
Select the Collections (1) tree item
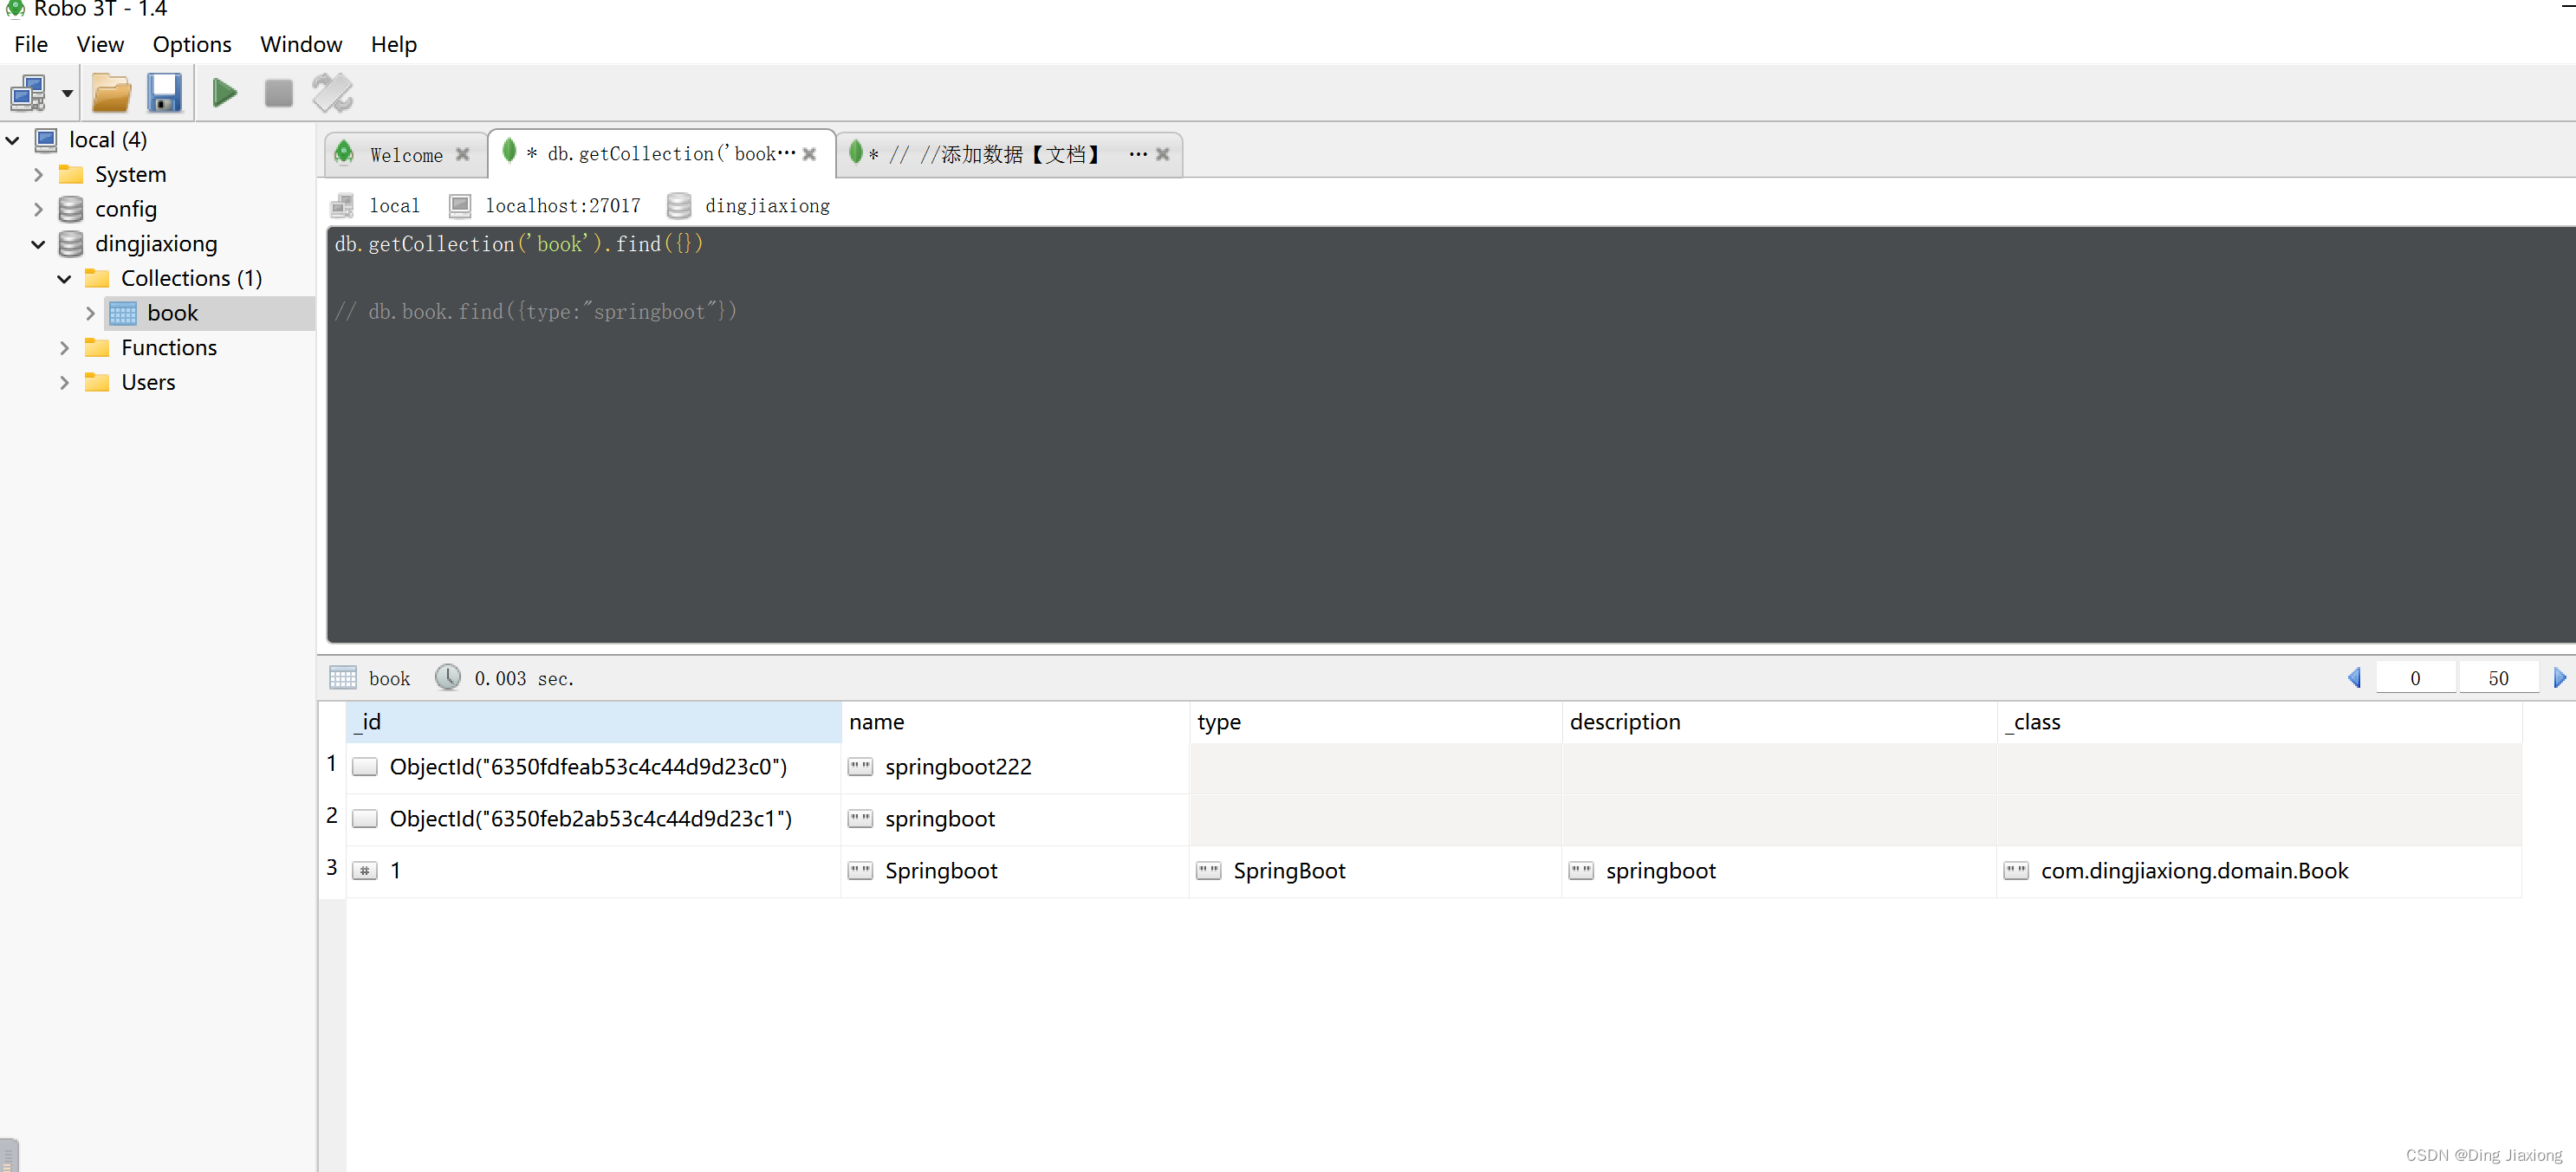click(x=191, y=279)
